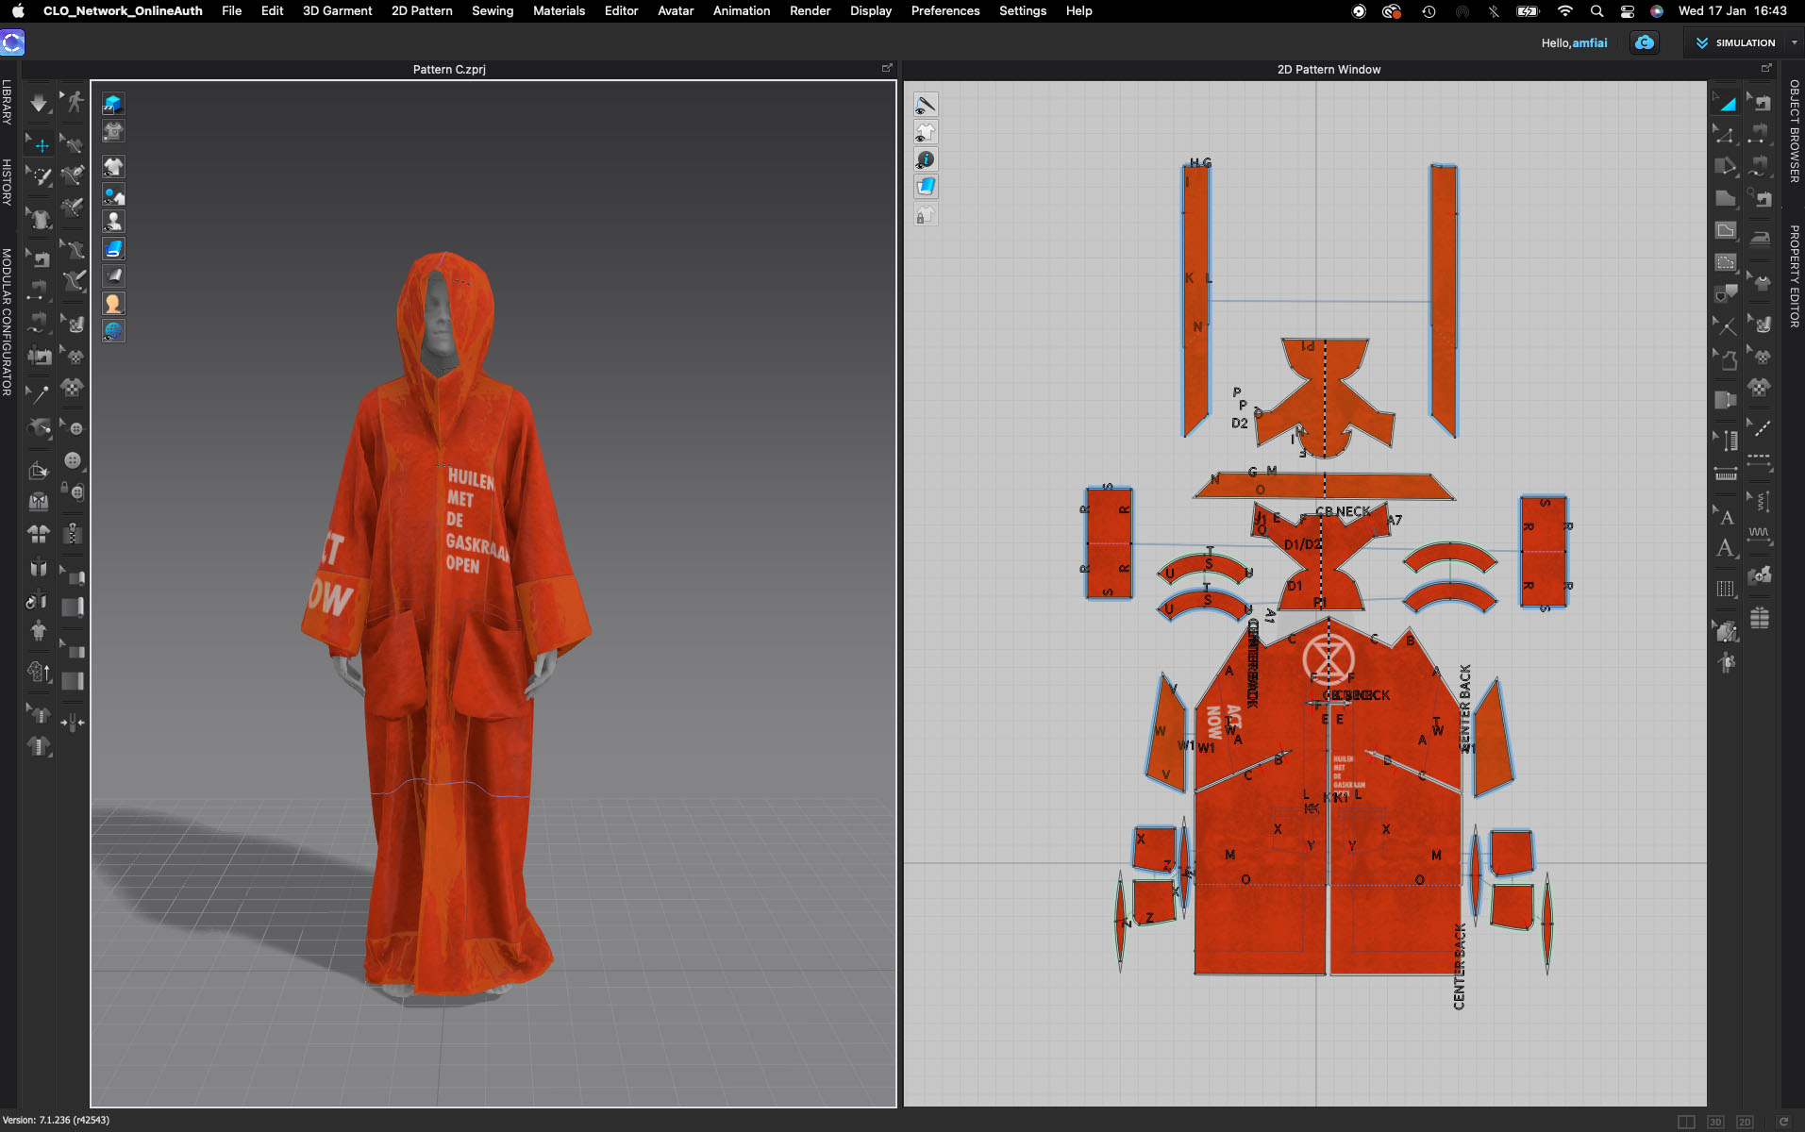Pop out the 2D Pattern Window
The width and height of the screenshot is (1805, 1132).
click(x=1766, y=68)
